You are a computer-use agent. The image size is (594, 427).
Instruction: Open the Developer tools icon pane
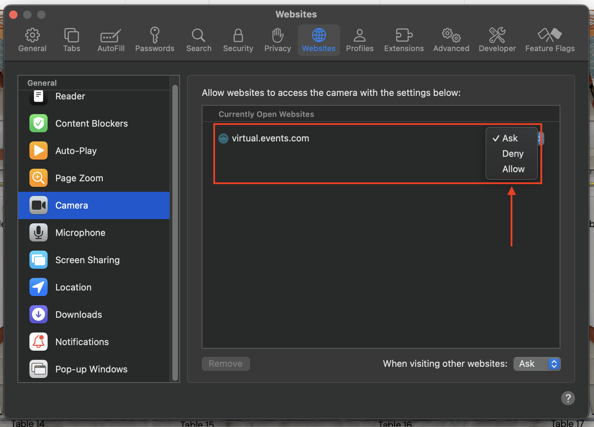(x=497, y=35)
